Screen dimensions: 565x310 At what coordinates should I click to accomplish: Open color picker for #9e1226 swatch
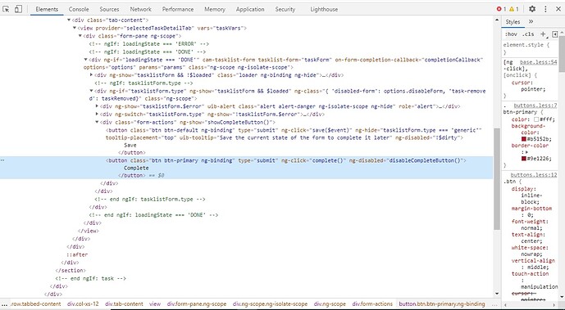coord(523,159)
